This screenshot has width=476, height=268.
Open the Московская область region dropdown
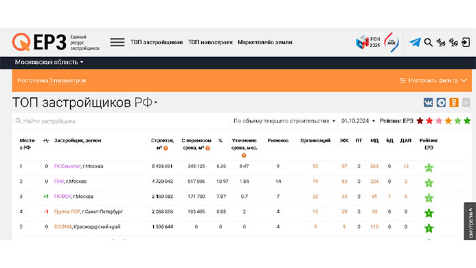[x=49, y=62]
